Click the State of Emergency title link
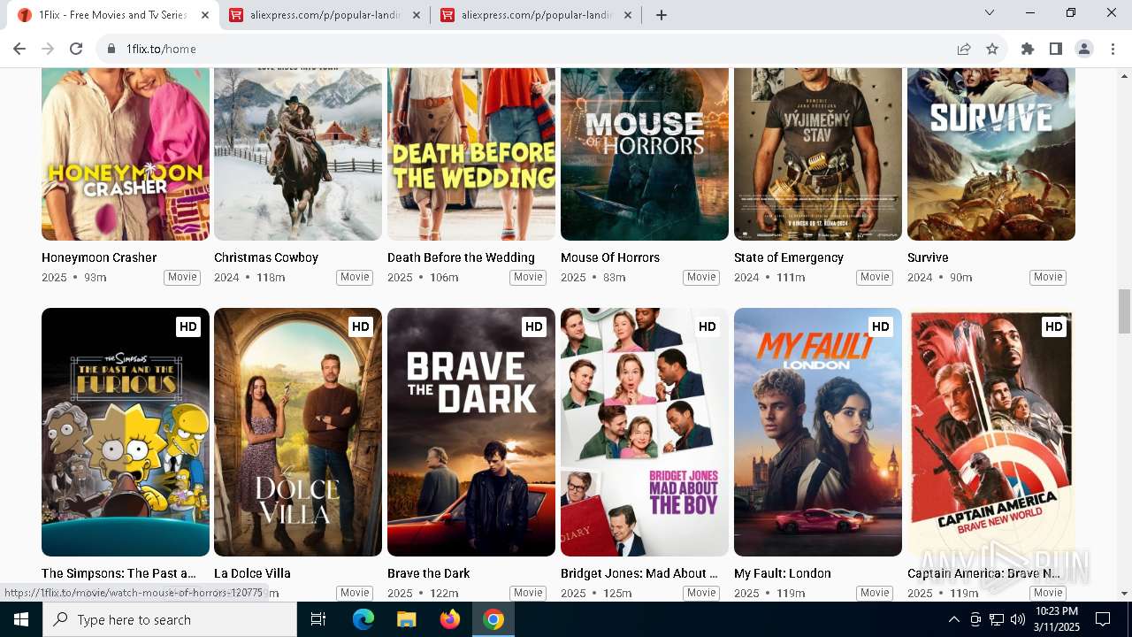1132x637 pixels. (789, 257)
